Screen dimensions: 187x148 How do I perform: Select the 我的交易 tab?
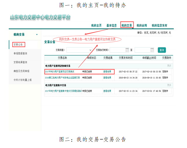127,25
